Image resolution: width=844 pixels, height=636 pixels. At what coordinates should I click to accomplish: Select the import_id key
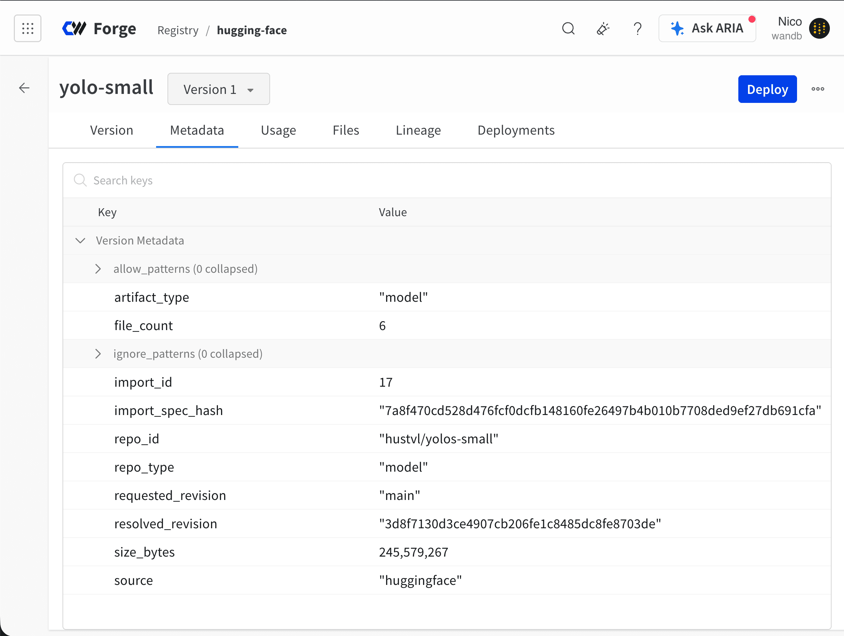click(143, 382)
